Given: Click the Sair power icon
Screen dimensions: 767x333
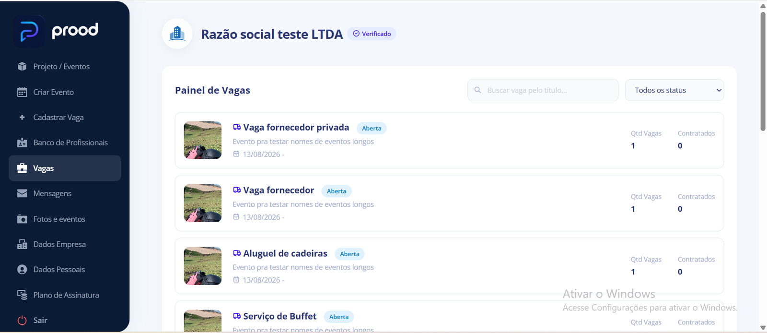Looking at the screenshot, I should (x=22, y=320).
